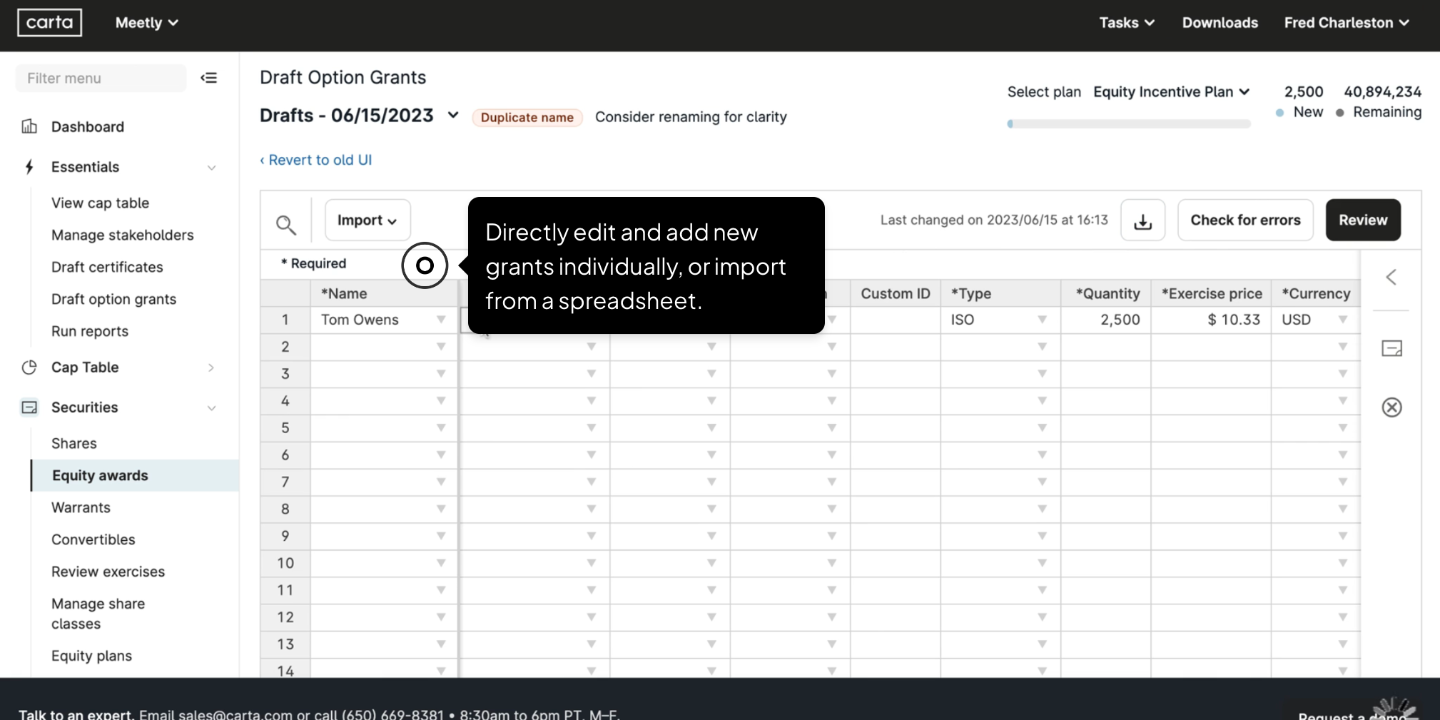
Task: Click the *Currency column header
Action: [x=1316, y=293]
